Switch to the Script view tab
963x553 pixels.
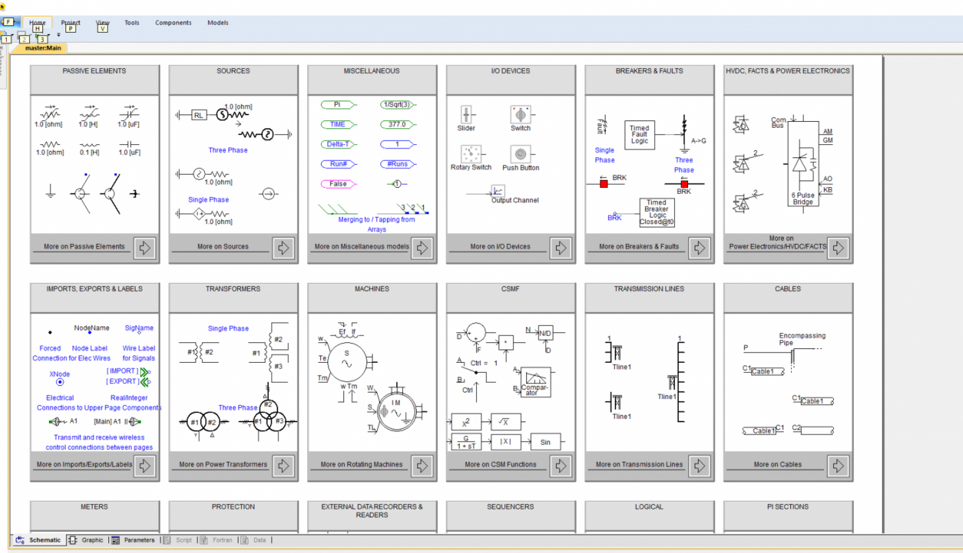pyautogui.click(x=178, y=540)
